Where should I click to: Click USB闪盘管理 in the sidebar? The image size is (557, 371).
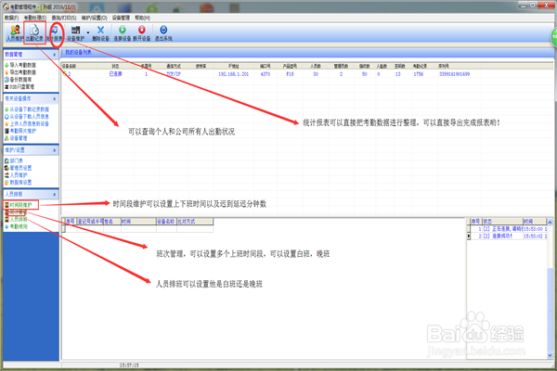tap(19, 86)
